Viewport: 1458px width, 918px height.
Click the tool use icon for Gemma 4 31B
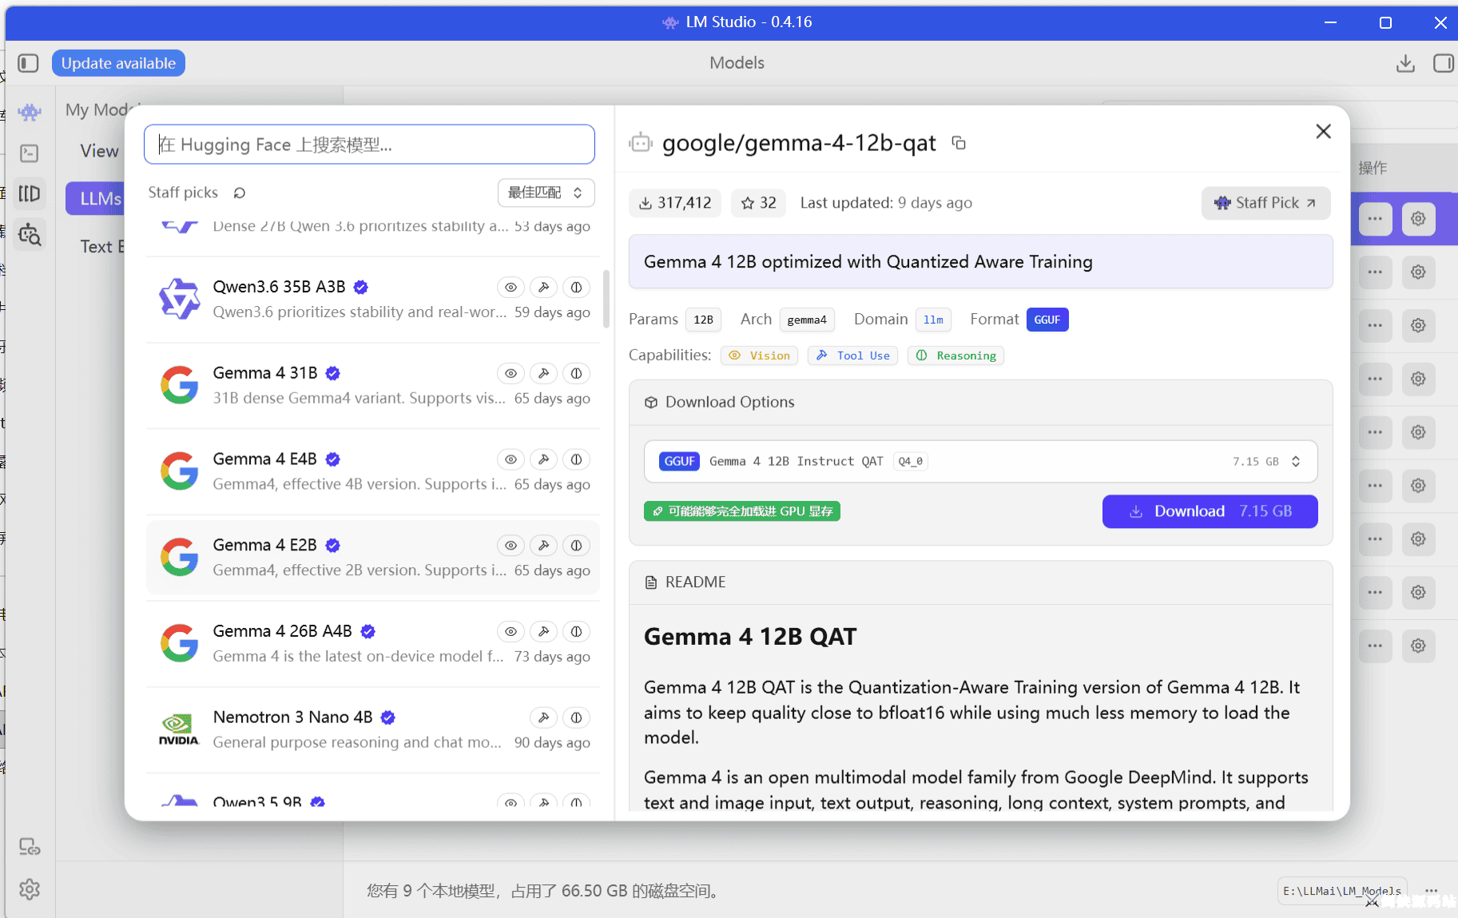(543, 373)
